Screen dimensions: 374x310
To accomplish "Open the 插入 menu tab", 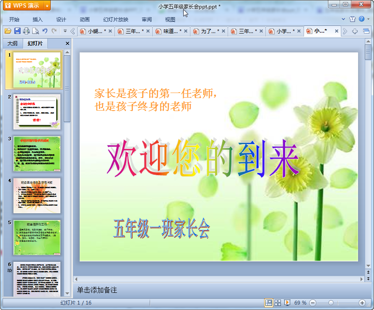I will (37, 20).
